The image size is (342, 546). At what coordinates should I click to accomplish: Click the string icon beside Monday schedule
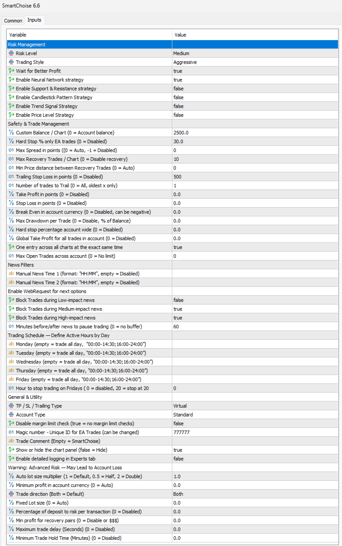click(11, 344)
